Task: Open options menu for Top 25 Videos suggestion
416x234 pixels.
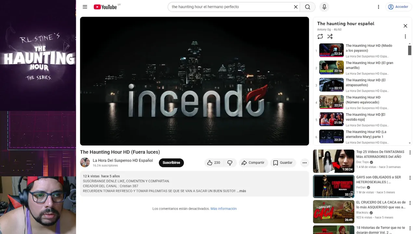Action: pos(410,152)
